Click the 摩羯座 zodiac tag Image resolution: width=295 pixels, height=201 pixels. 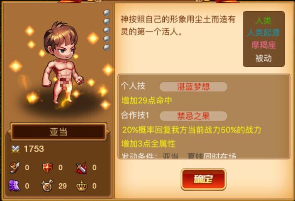263,45
